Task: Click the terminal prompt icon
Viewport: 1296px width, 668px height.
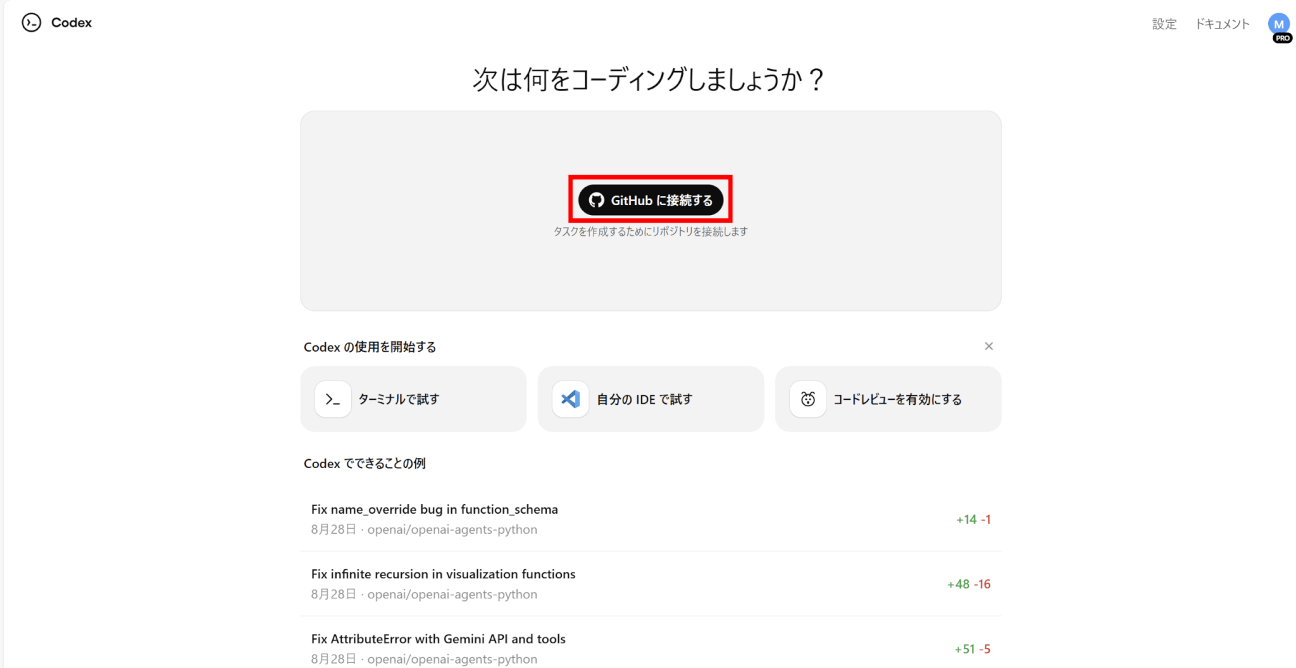Action: tap(333, 399)
